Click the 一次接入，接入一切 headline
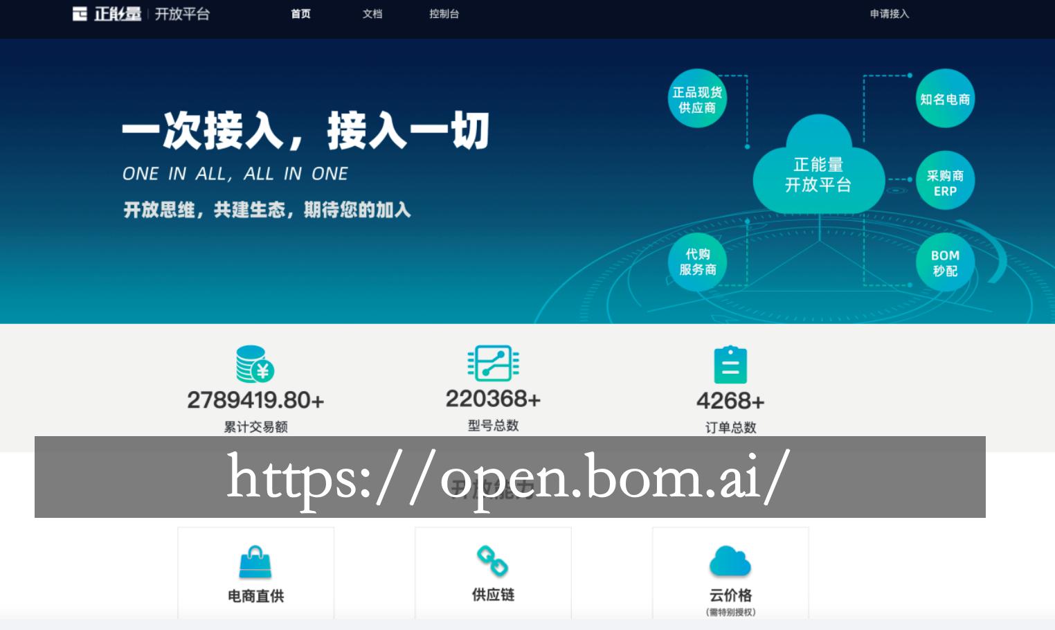Image resolution: width=1055 pixels, height=630 pixels. click(305, 130)
